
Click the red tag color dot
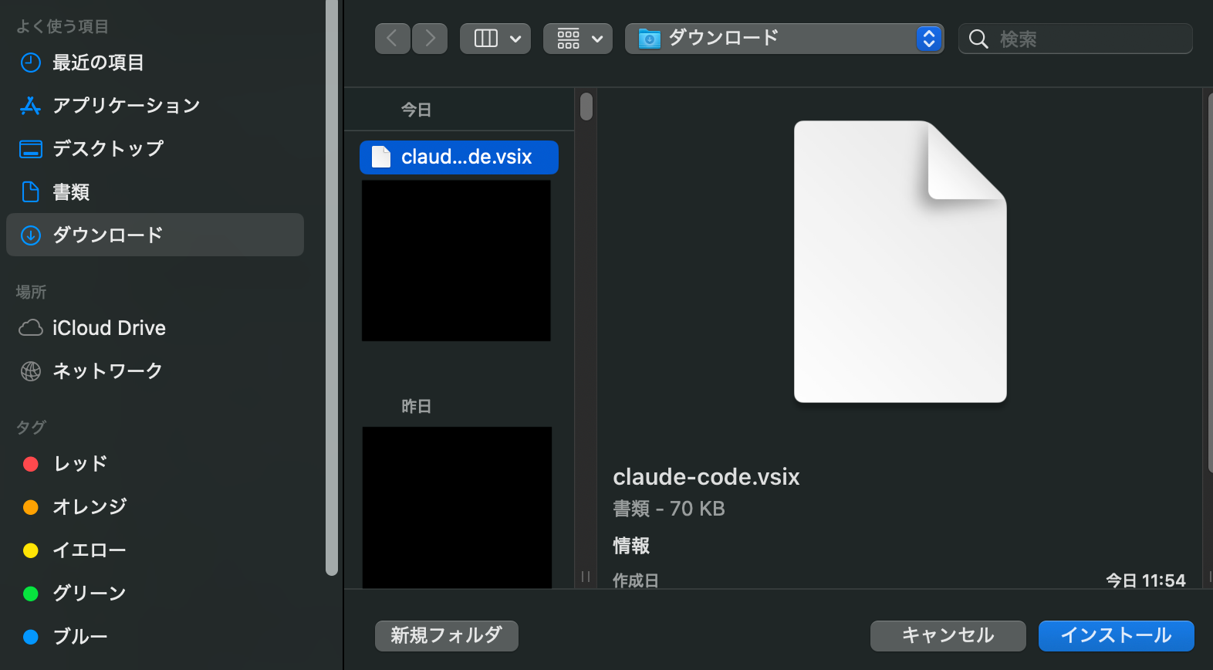coord(31,464)
